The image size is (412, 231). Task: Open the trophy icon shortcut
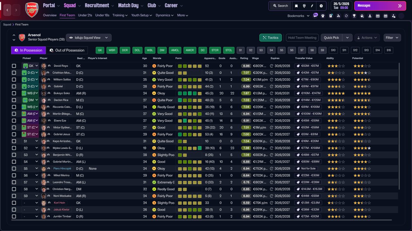coord(354,16)
